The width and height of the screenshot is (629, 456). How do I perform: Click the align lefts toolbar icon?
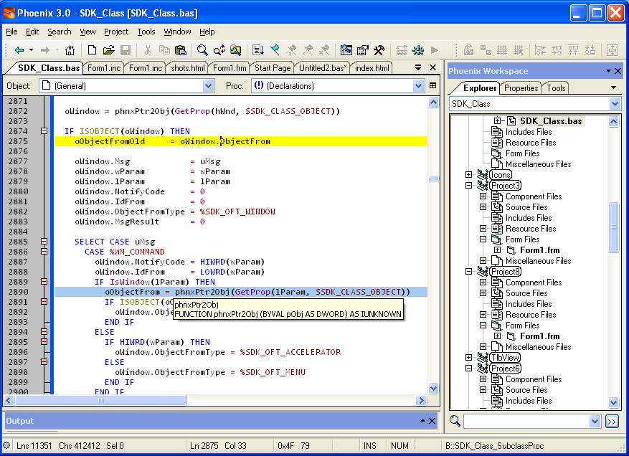540,50
